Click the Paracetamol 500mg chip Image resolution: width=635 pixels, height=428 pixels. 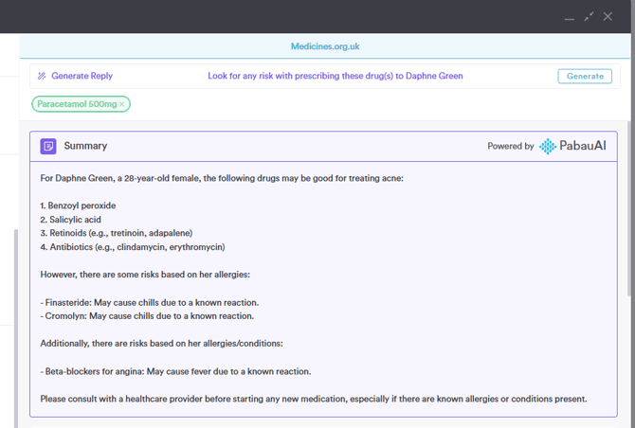pos(81,104)
